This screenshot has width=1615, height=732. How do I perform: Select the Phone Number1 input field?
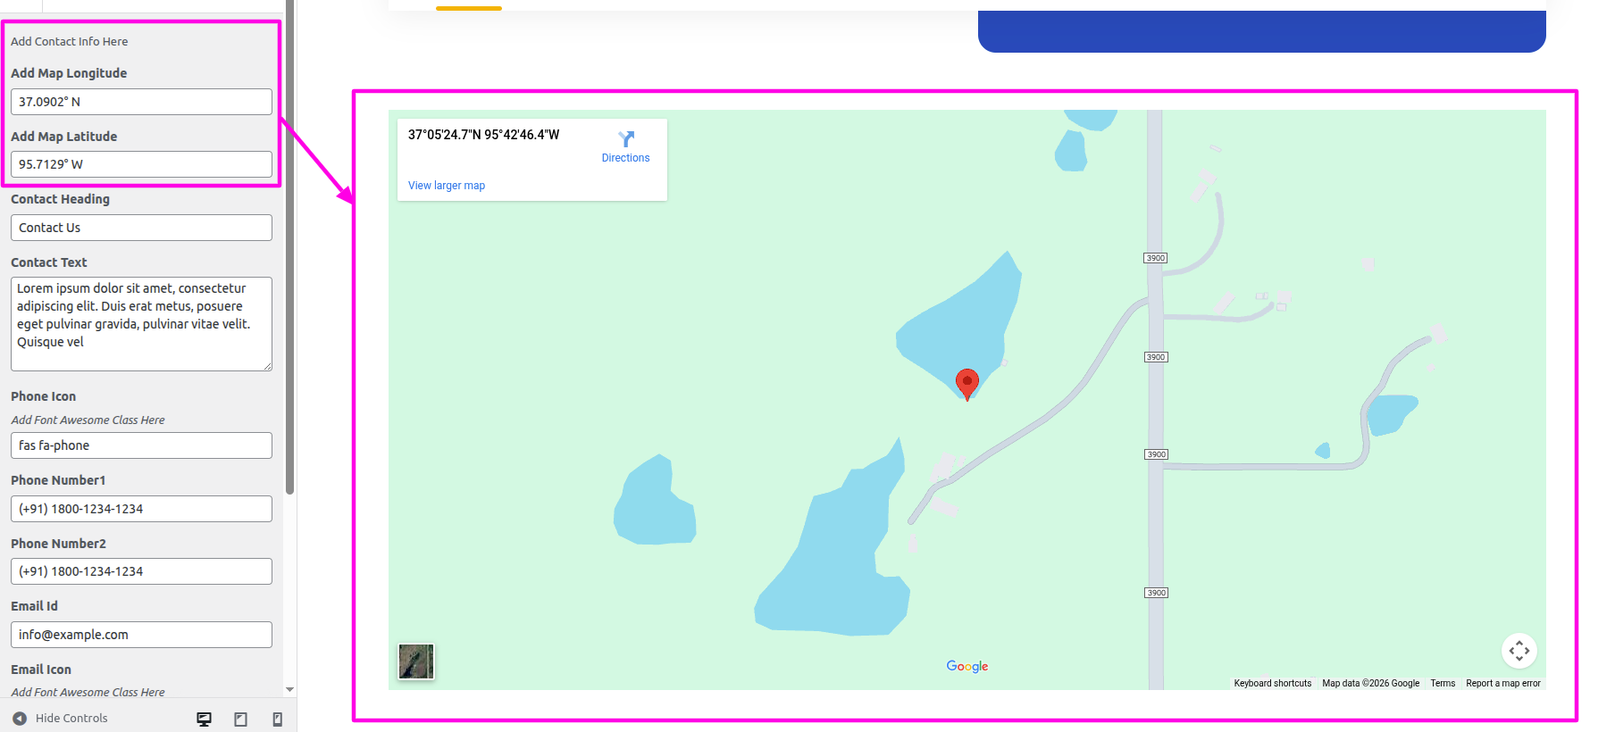click(141, 509)
